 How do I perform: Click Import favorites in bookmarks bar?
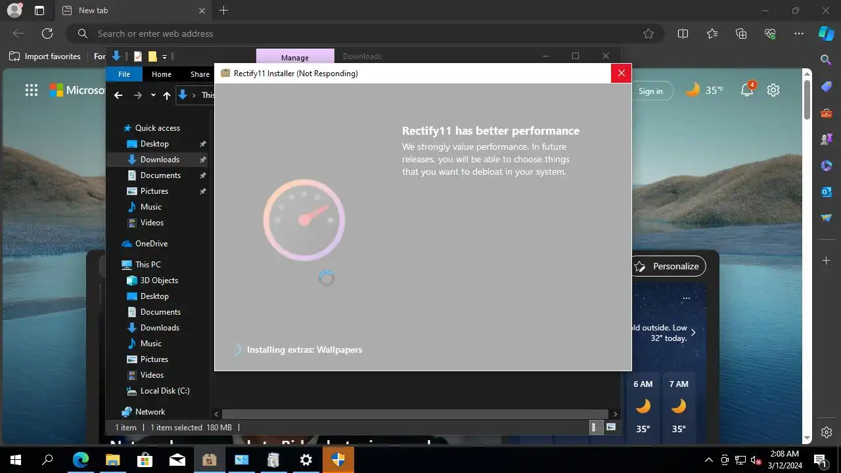tap(45, 56)
